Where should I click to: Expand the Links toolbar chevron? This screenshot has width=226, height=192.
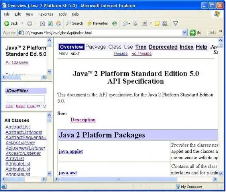coord(221,31)
